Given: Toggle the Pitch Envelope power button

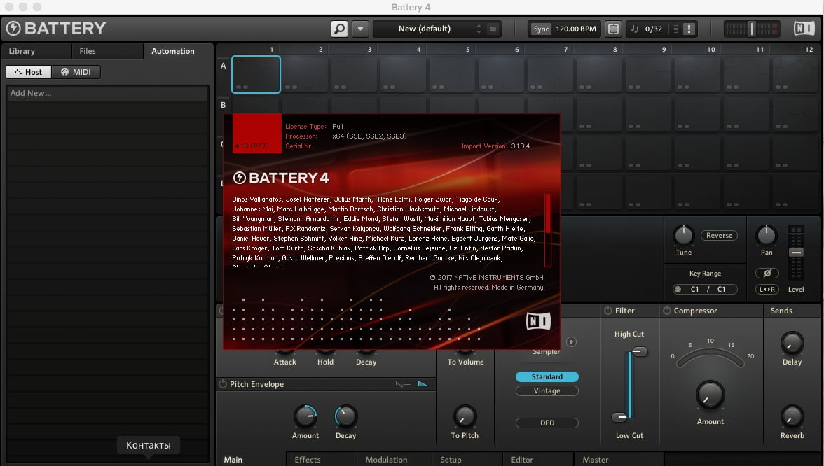Looking at the screenshot, I should click(223, 384).
